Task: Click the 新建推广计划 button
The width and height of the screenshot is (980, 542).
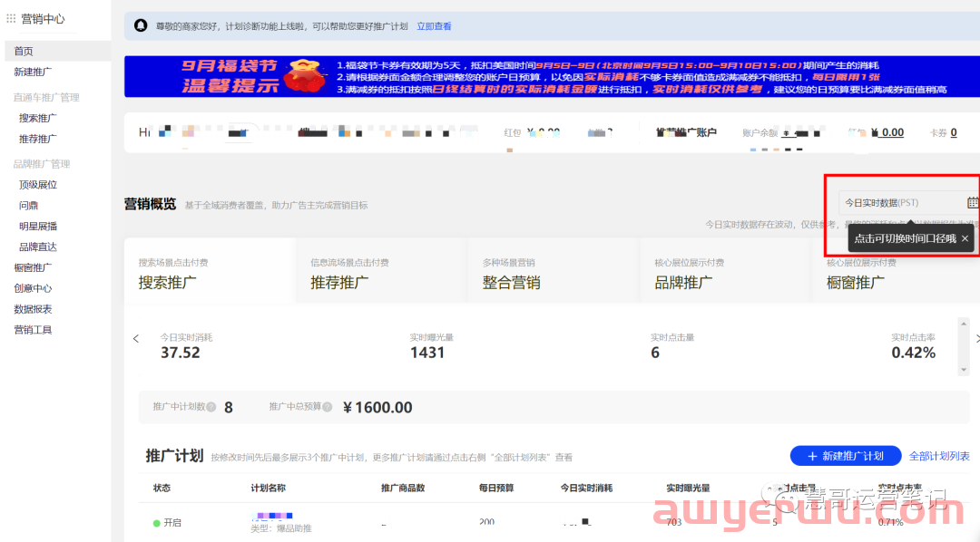Action: click(845, 456)
